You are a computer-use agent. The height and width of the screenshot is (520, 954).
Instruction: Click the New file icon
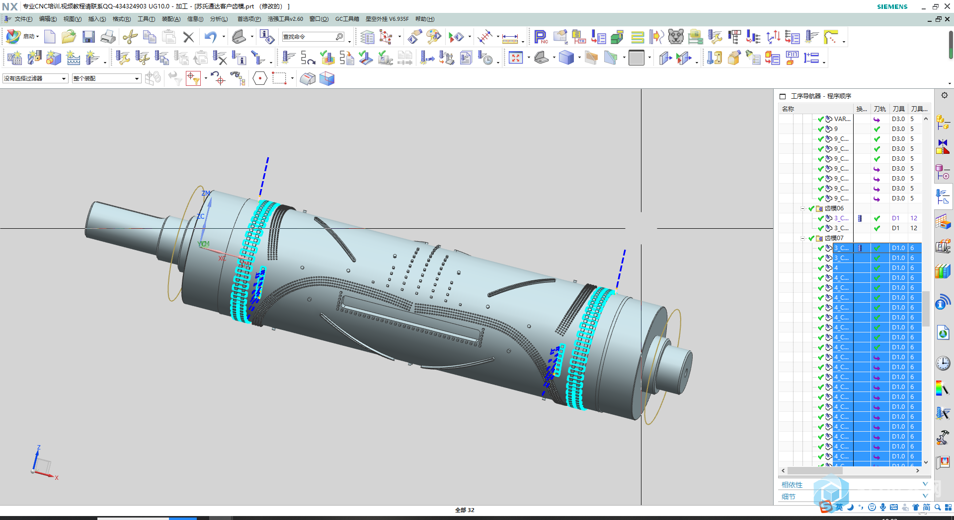click(50, 37)
